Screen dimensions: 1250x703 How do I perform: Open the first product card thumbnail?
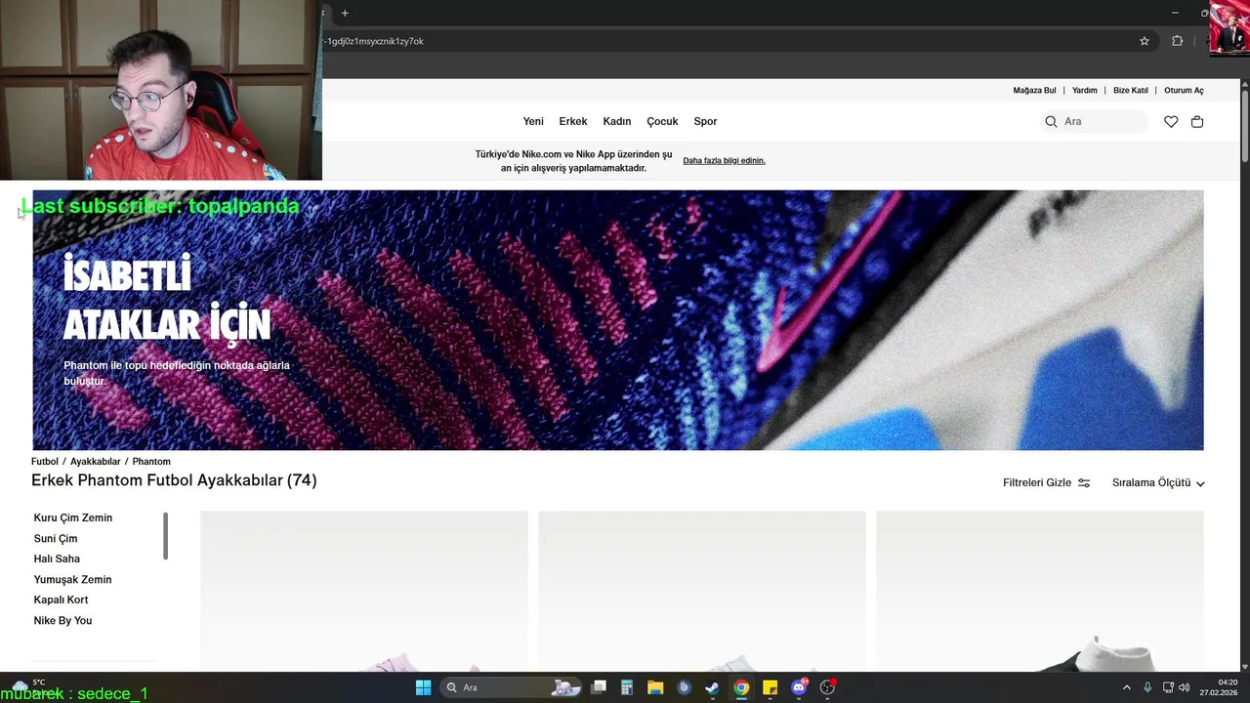(x=363, y=591)
